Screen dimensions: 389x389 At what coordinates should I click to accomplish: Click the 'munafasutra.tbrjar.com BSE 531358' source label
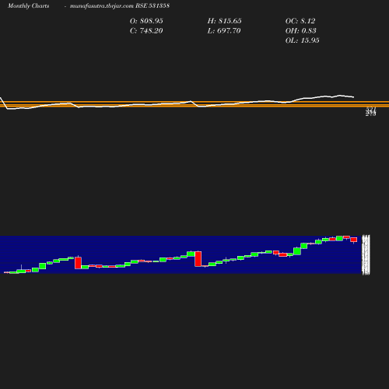pos(120,5)
